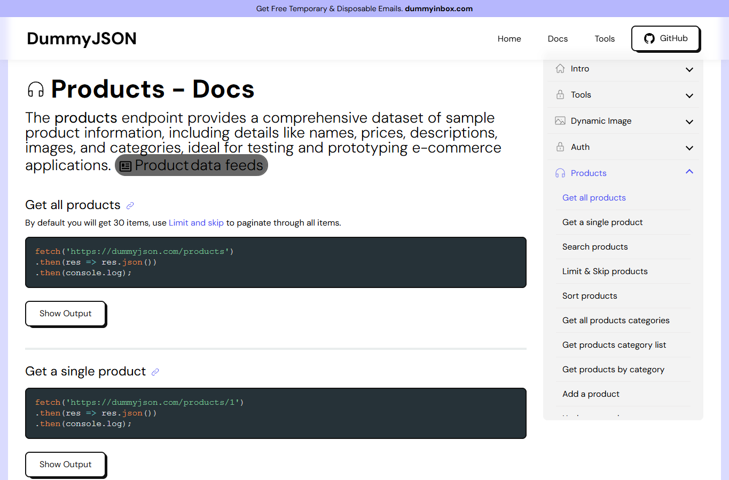Open the Docs nav item
This screenshot has height=480, width=729.
click(558, 38)
